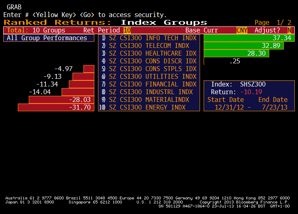
Task: Select SZ CSI300 CONS DISCR IDX entry
Action: pos(149,61)
